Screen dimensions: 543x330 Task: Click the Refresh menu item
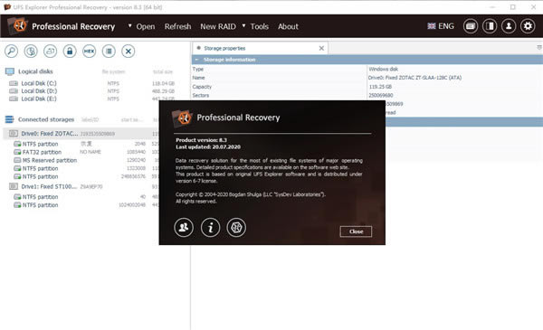177,26
